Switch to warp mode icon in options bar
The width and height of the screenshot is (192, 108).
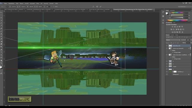(x=93, y=7)
